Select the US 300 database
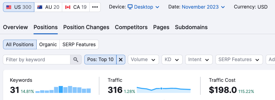 point(19,7)
